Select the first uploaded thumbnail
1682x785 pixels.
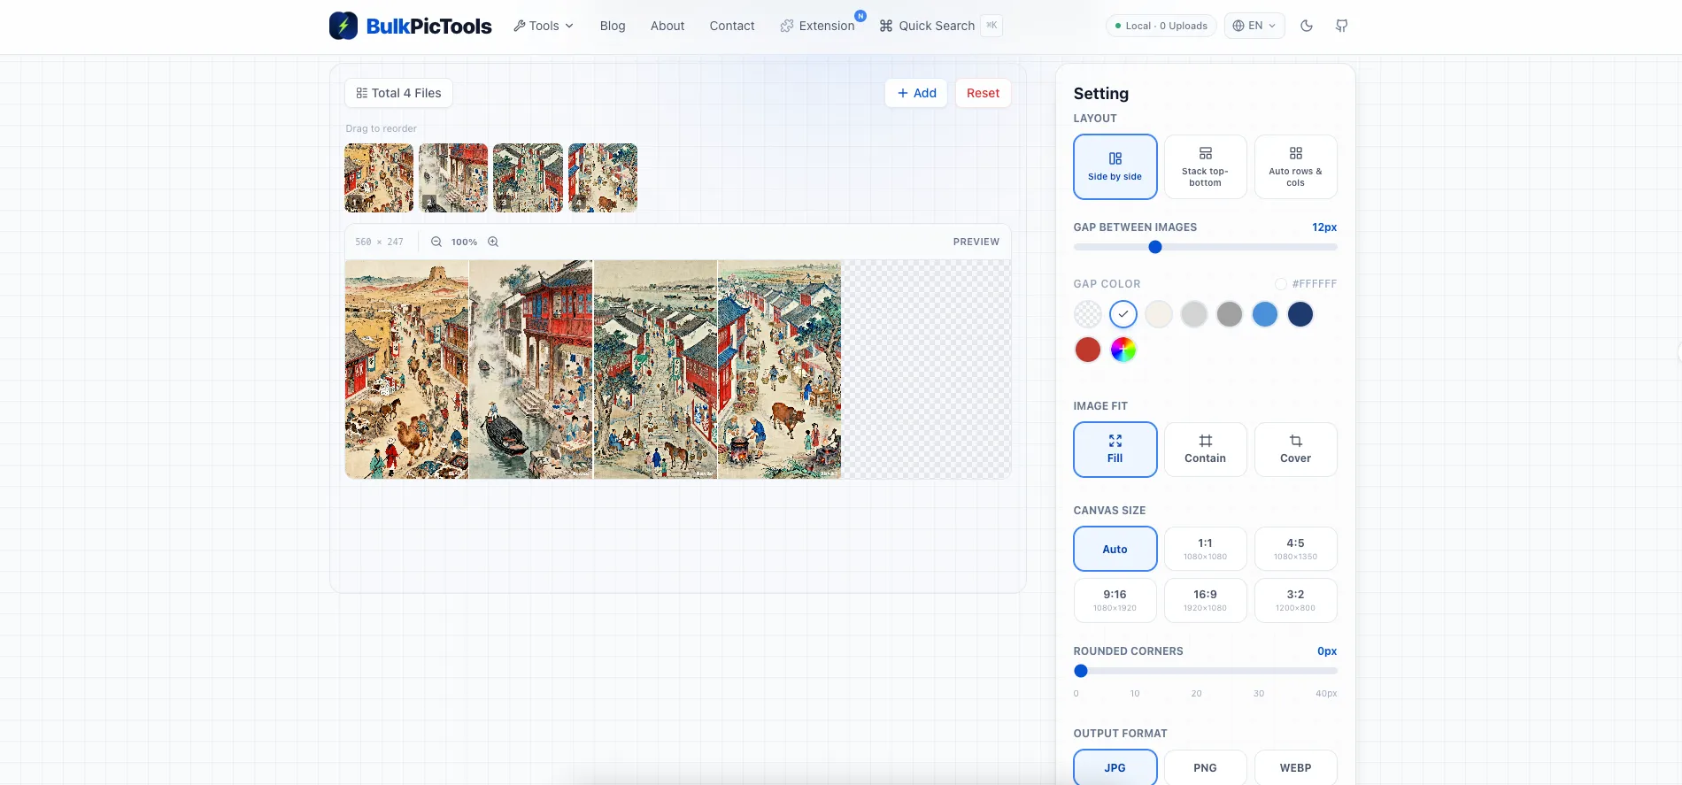click(379, 178)
